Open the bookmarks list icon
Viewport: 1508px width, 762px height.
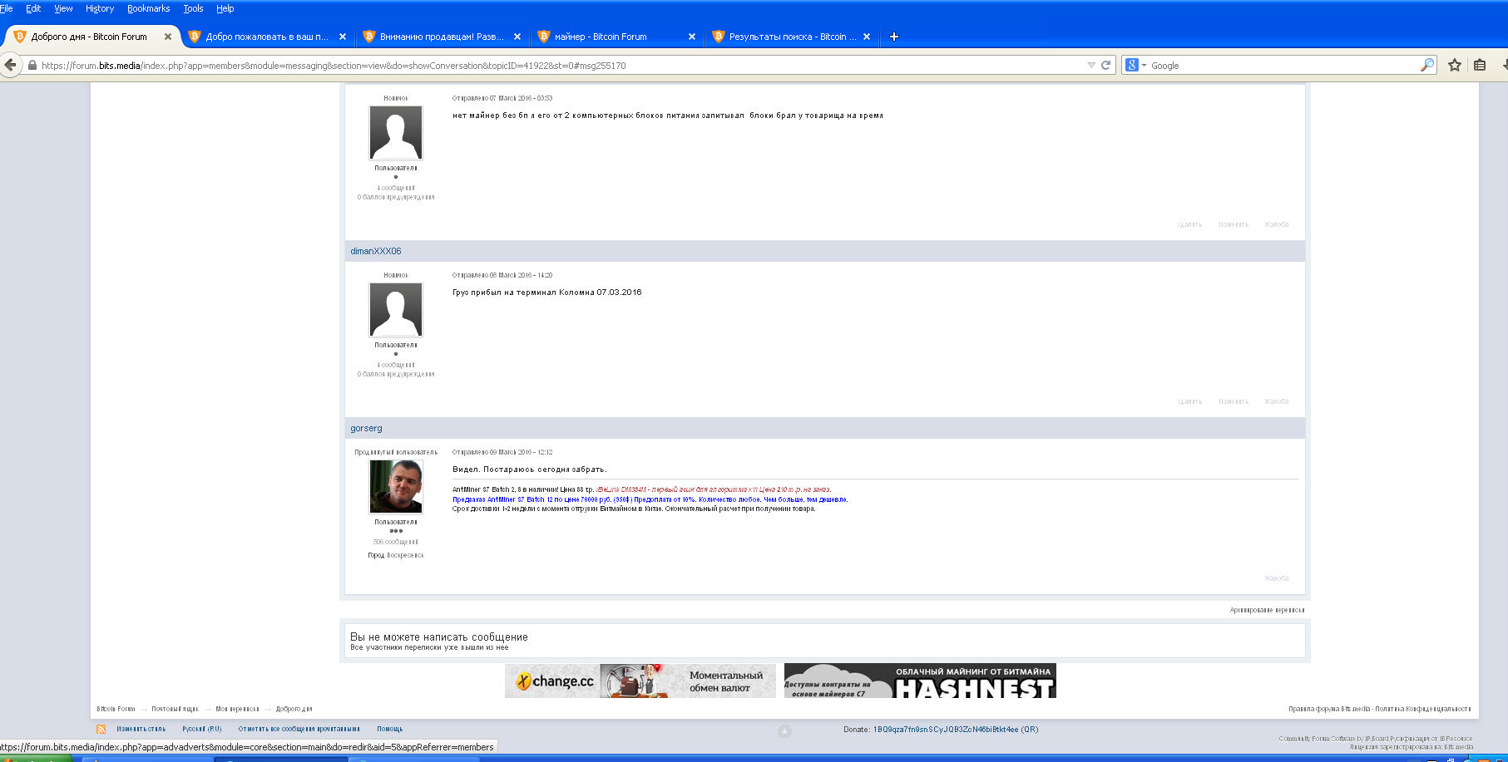tap(1480, 65)
